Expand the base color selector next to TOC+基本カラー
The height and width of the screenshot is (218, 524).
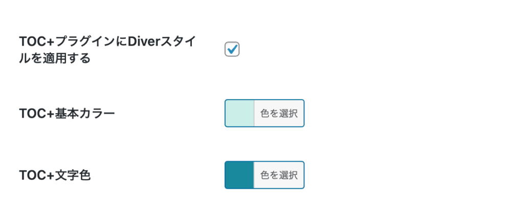click(279, 113)
